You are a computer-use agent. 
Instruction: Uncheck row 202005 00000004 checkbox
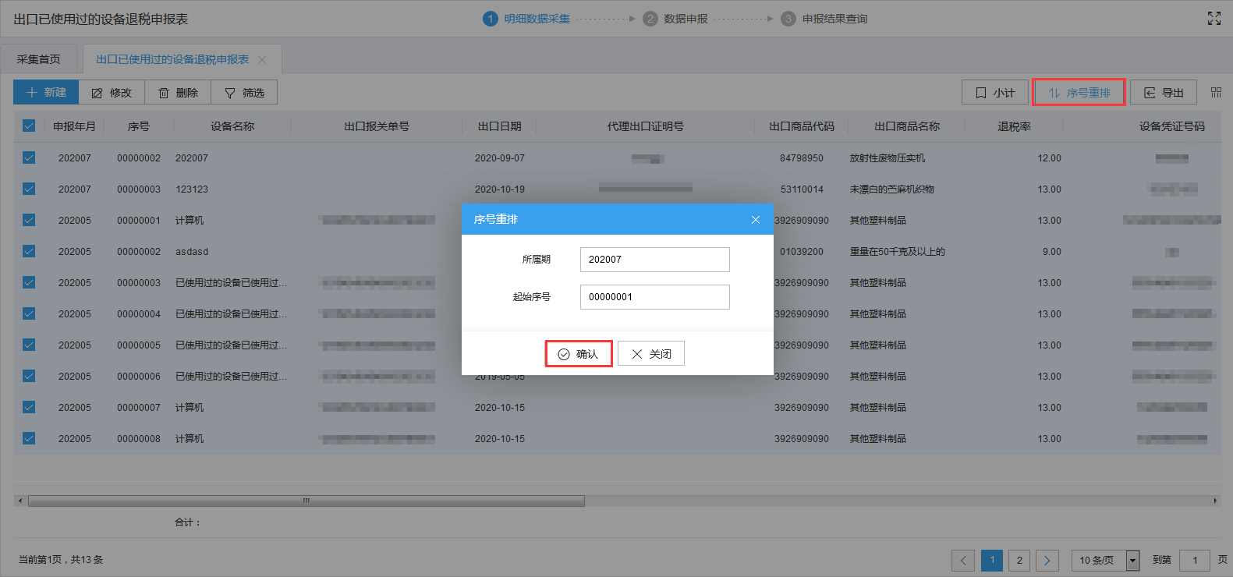tap(29, 313)
